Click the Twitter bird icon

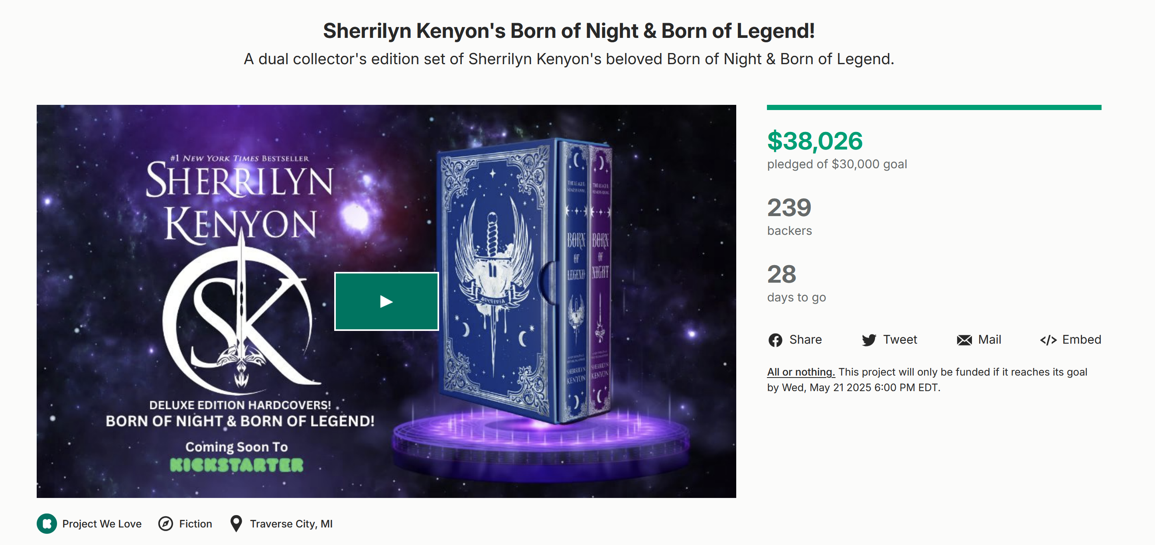click(x=869, y=340)
